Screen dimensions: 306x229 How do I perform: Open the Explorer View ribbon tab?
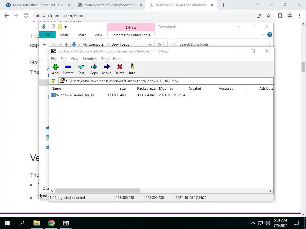click(98, 35)
